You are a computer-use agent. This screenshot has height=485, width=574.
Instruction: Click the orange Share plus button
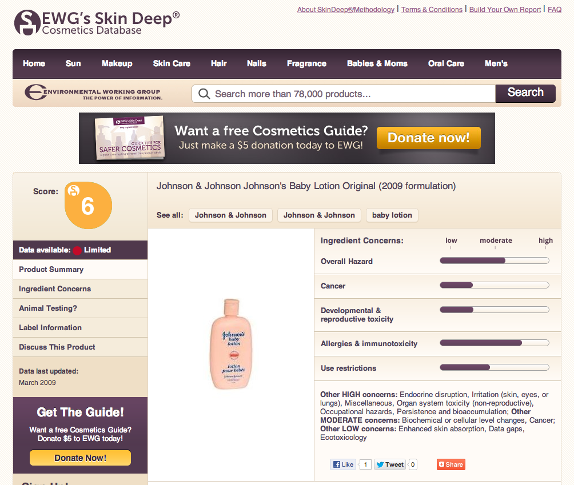[451, 464]
